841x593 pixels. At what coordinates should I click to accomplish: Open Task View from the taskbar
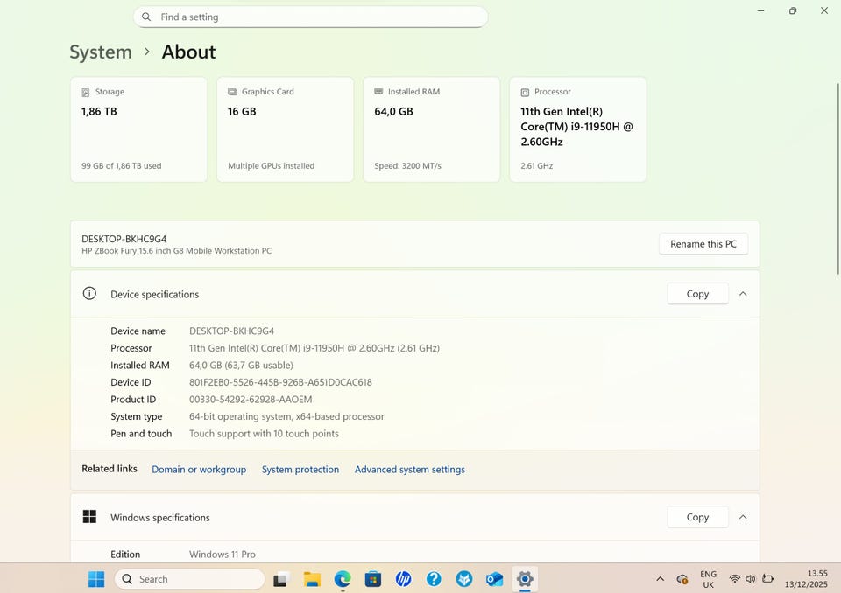pos(280,579)
